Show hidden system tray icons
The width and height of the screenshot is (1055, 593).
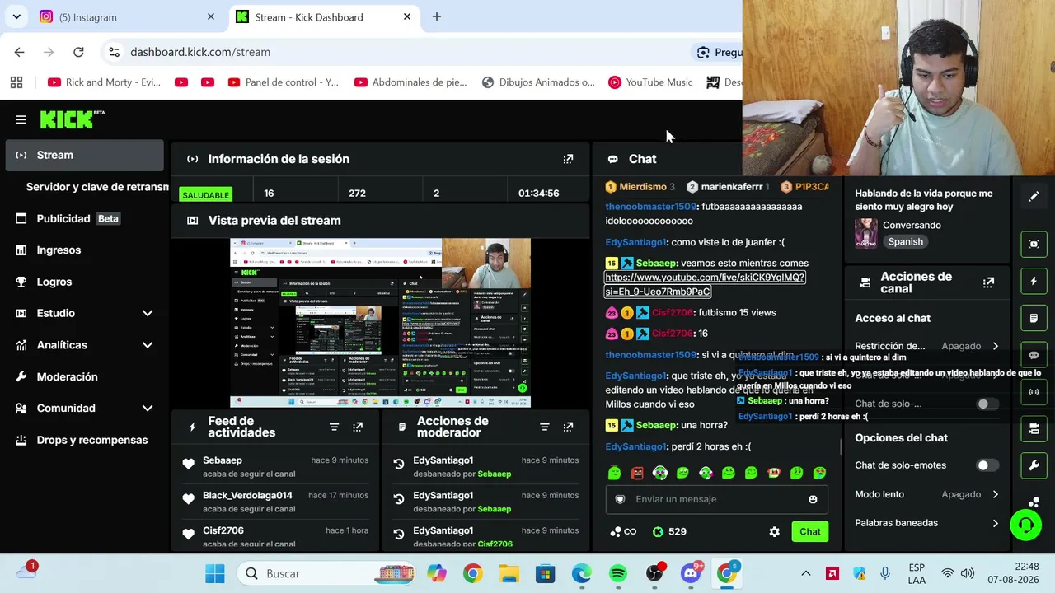coord(806,573)
